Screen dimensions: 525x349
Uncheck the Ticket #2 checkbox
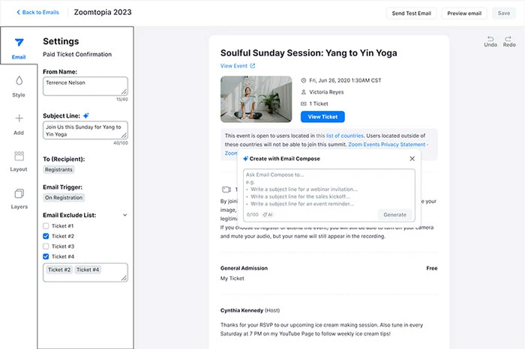[46, 236]
